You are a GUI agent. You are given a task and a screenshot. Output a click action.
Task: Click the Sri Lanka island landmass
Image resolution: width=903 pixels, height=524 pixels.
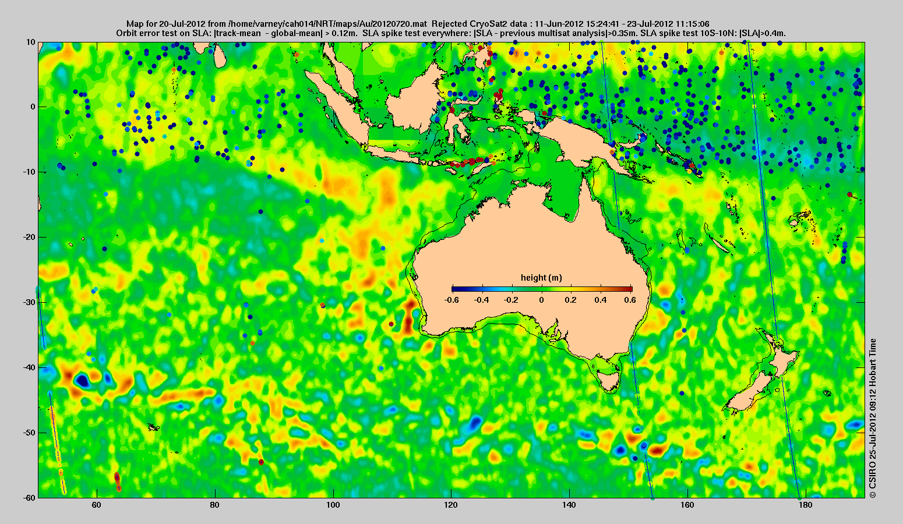219,56
